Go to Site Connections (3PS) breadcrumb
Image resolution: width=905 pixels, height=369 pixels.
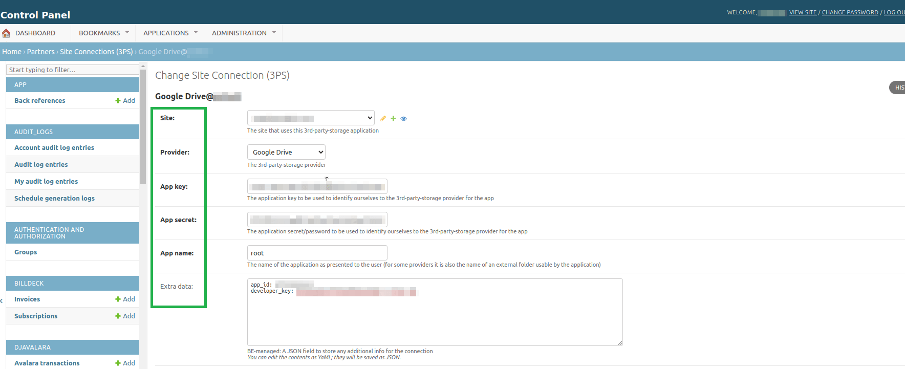click(96, 52)
